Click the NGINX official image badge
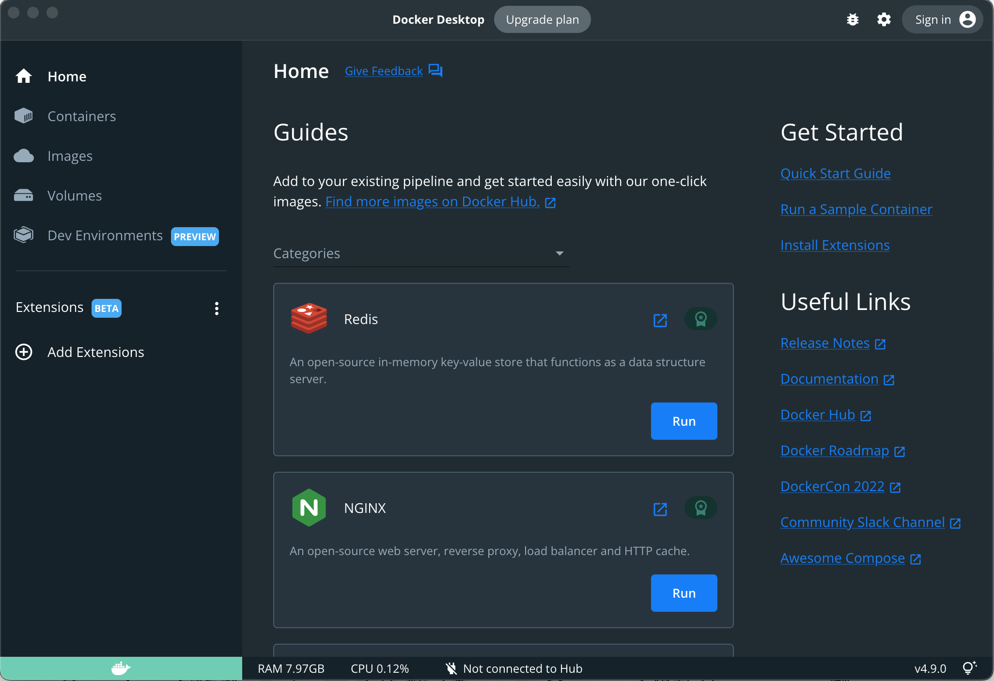This screenshot has width=994, height=681. [700, 508]
